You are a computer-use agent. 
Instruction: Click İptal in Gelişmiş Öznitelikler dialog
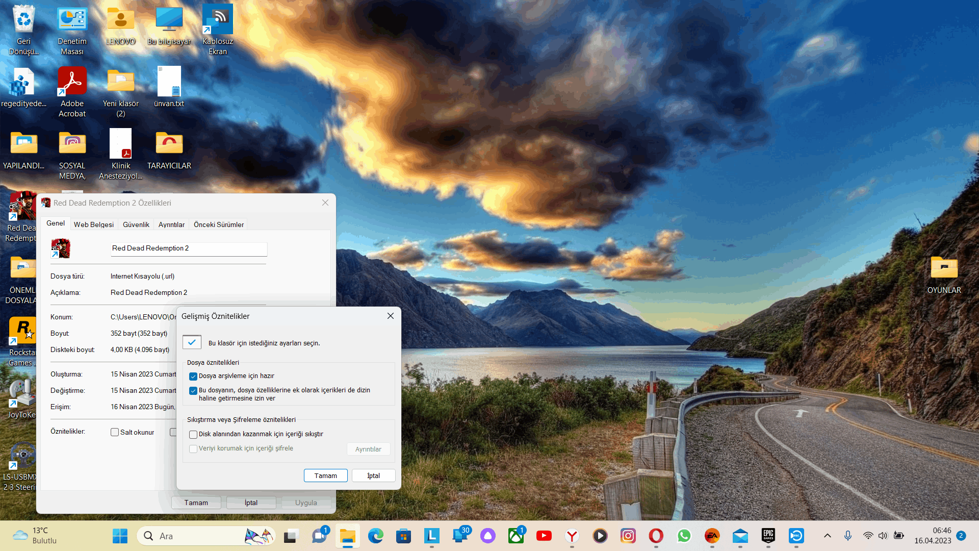(x=373, y=475)
